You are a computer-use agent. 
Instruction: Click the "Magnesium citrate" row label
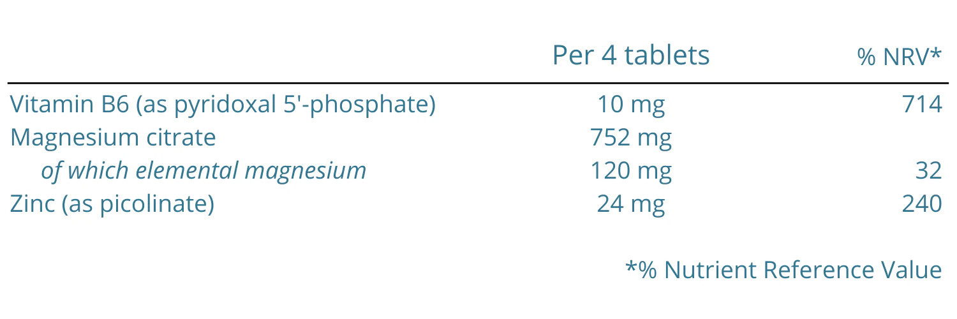click(x=113, y=137)
